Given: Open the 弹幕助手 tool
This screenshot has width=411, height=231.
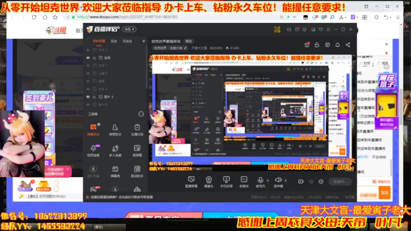Looking at the screenshot, I should coord(94,130).
